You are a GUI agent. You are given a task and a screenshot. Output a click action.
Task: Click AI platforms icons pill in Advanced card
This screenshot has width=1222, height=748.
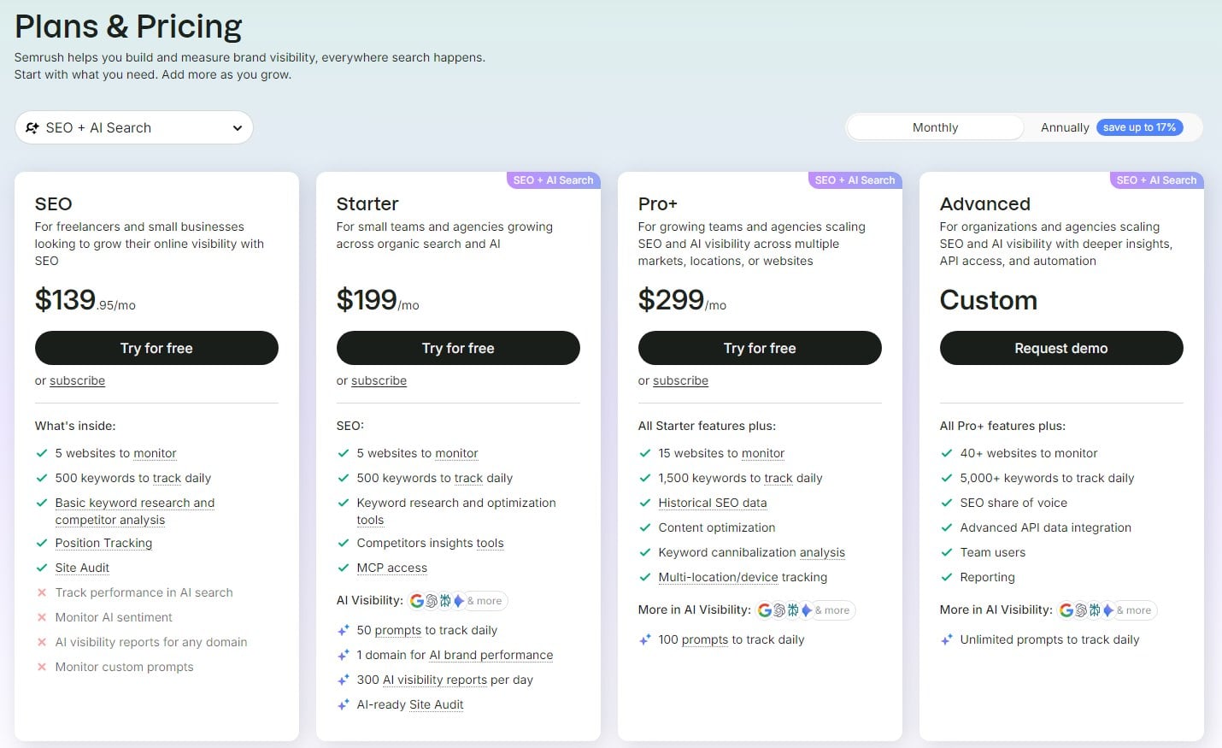coord(1107,610)
